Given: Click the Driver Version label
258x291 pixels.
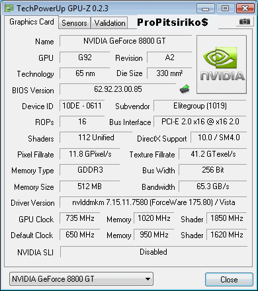Looking at the screenshot, I should pyautogui.click(x=32, y=203).
